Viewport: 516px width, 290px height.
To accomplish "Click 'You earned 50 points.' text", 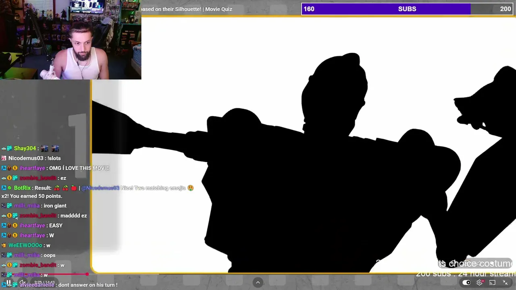I will click(36, 196).
